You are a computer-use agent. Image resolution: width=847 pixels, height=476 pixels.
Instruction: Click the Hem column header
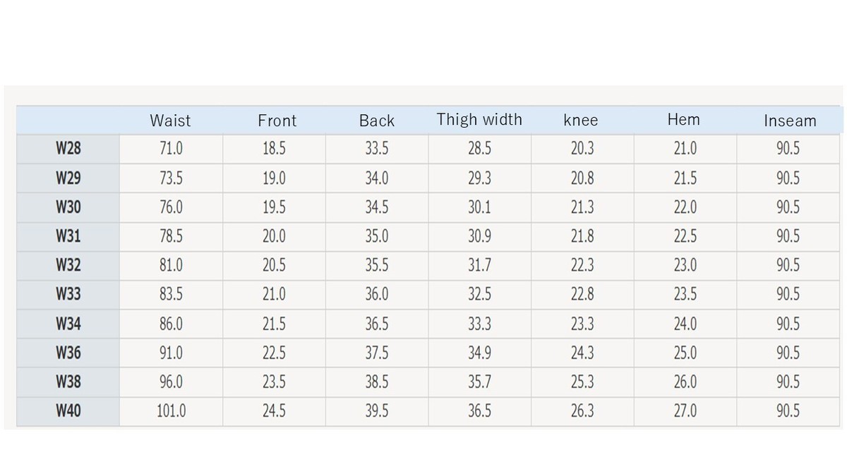tap(683, 119)
